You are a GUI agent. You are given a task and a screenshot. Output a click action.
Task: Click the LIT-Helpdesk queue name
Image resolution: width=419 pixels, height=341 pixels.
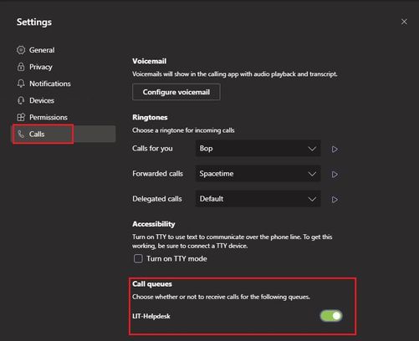pyautogui.click(x=151, y=316)
